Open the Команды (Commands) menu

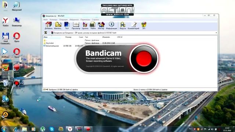point(54,19)
